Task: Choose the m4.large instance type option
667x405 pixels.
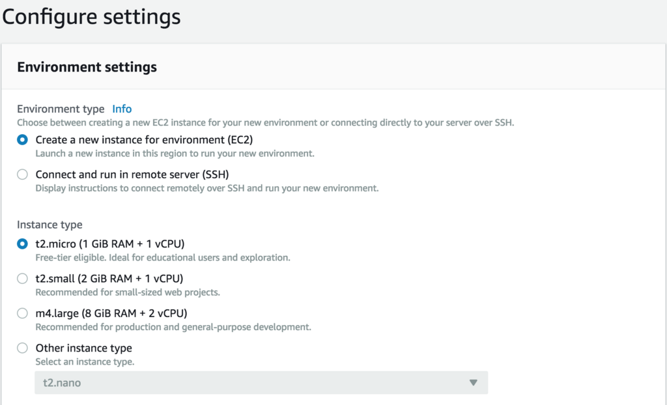Action: point(23,313)
